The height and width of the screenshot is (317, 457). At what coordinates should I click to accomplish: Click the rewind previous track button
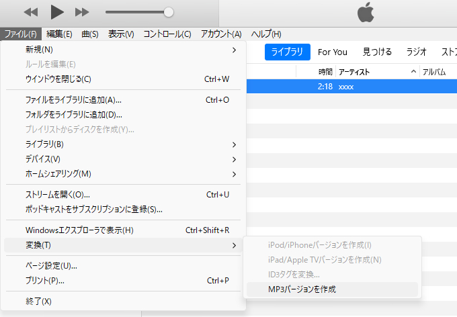31,12
